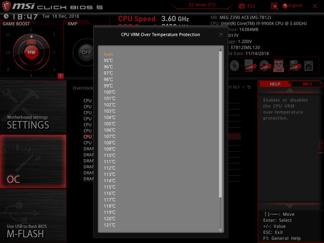This screenshot has height=243, width=324.
Task: Choose 115°C option
Action: (x=109, y=187)
